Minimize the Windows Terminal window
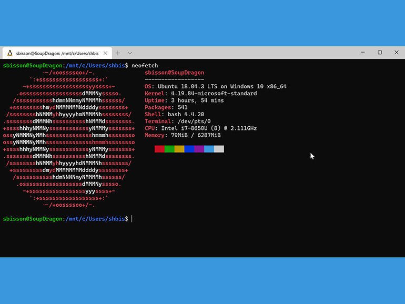The image size is (405, 304). [x=363, y=53]
